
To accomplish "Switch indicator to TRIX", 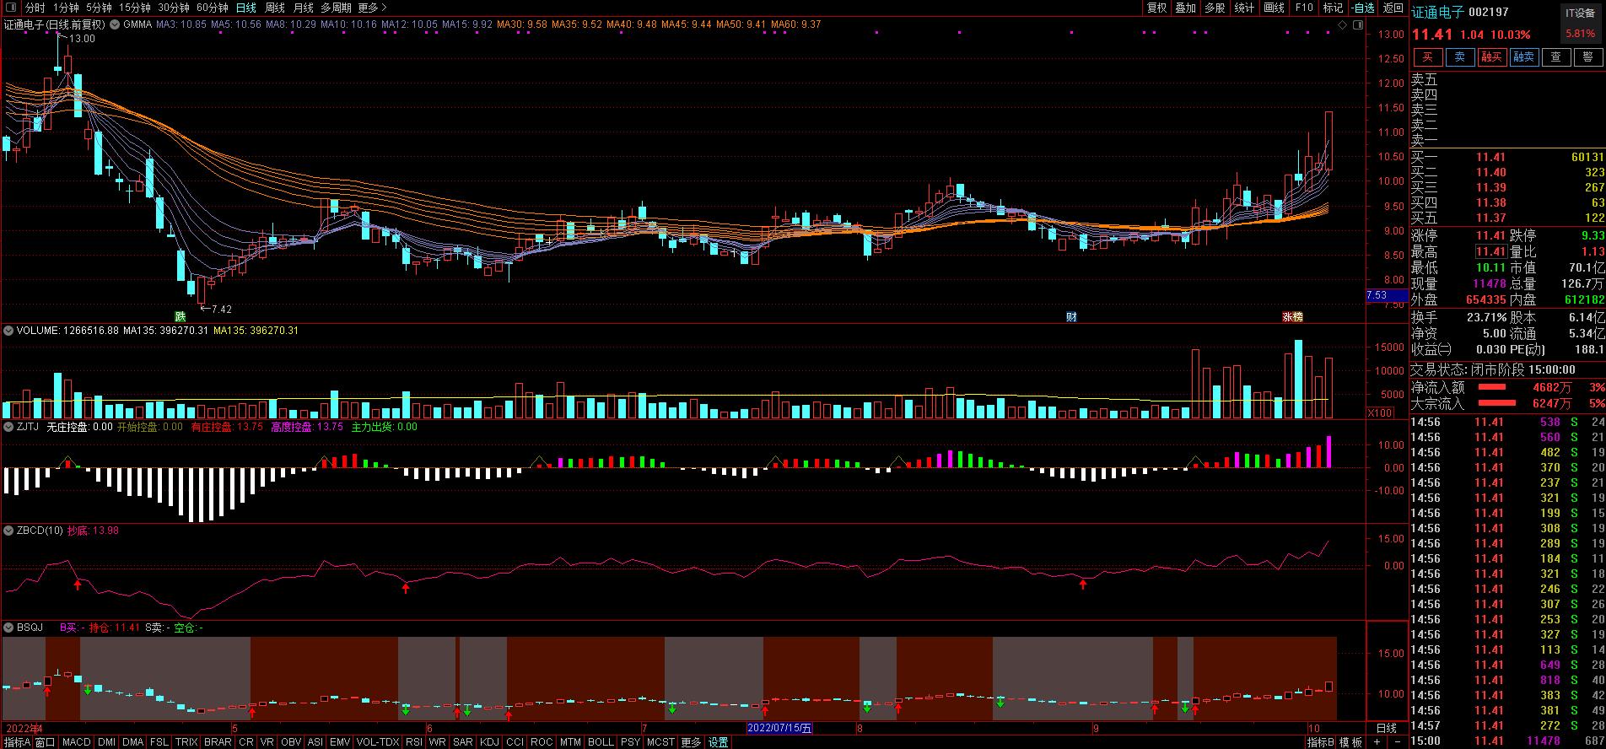I will (186, 742).
